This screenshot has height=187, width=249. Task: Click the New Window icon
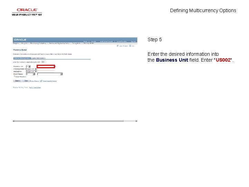tap(118, 46)
